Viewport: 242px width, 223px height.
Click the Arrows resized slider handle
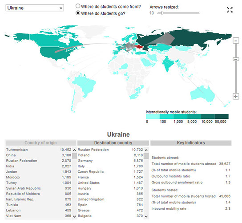click(x=162, y=13)
